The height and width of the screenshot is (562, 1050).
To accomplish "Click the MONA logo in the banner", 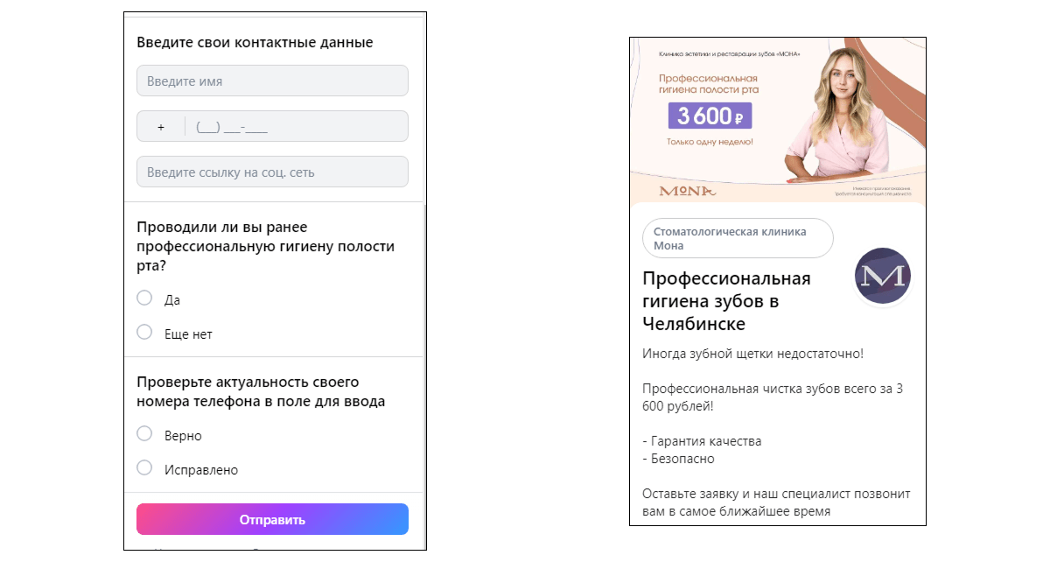I will [x=688, y=191].
